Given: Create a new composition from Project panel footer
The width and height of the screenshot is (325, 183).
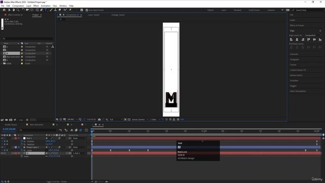Looking at the screenshot, I should click(x=11, y=120).
